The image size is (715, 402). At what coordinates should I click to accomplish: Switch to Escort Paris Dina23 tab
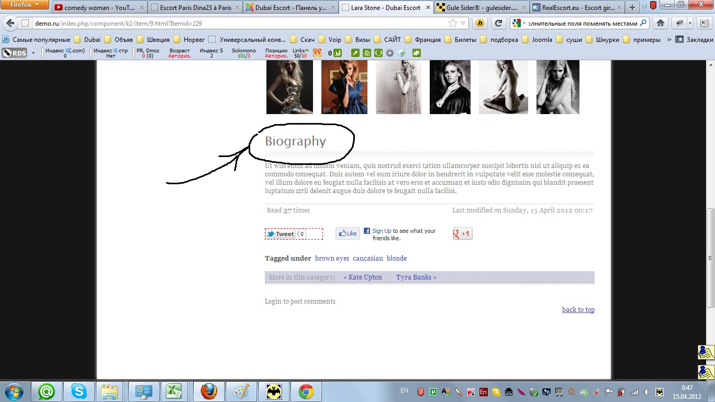coord(195,8)
